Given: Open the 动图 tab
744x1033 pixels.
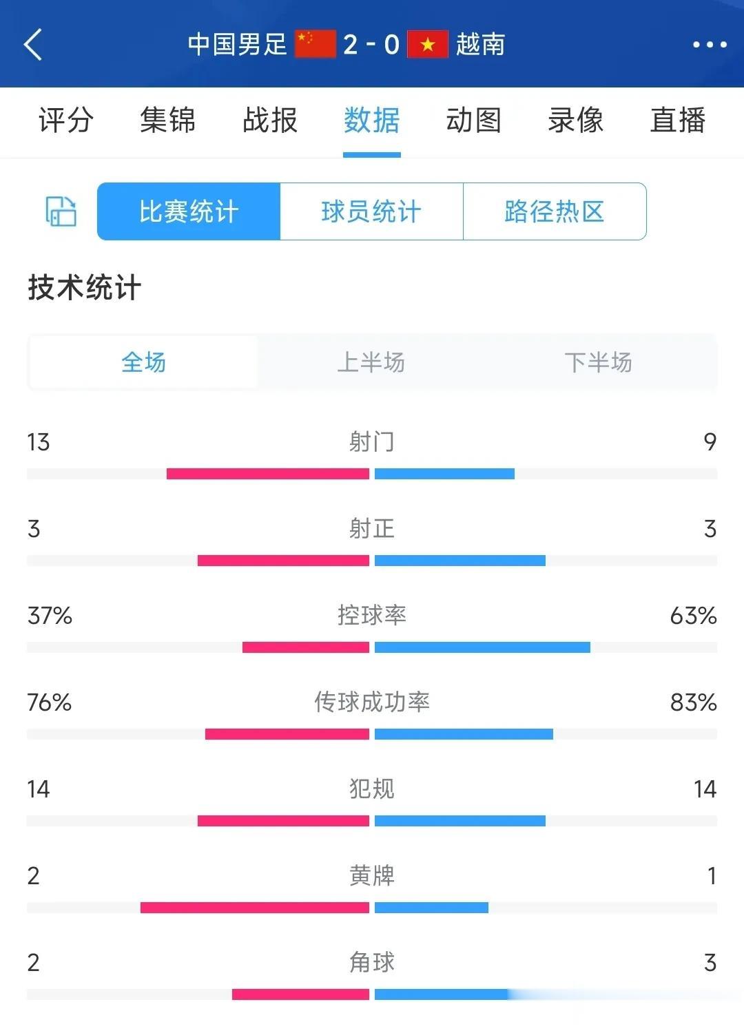Looking at the screenshot, I should tap(474, 120).
